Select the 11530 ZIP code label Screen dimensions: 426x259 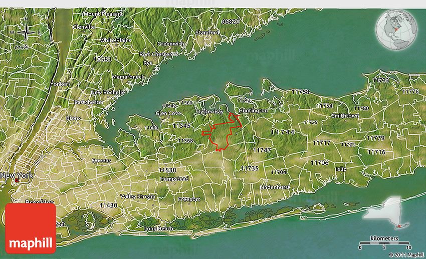coord(167,170)
